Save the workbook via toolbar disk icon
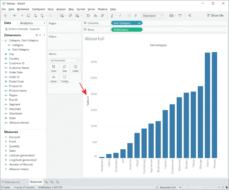 point(29,16)
